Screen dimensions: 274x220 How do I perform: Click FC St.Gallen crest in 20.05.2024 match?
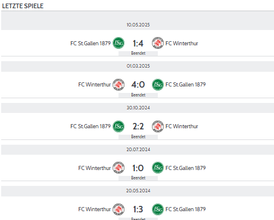(x=158, y=209)
